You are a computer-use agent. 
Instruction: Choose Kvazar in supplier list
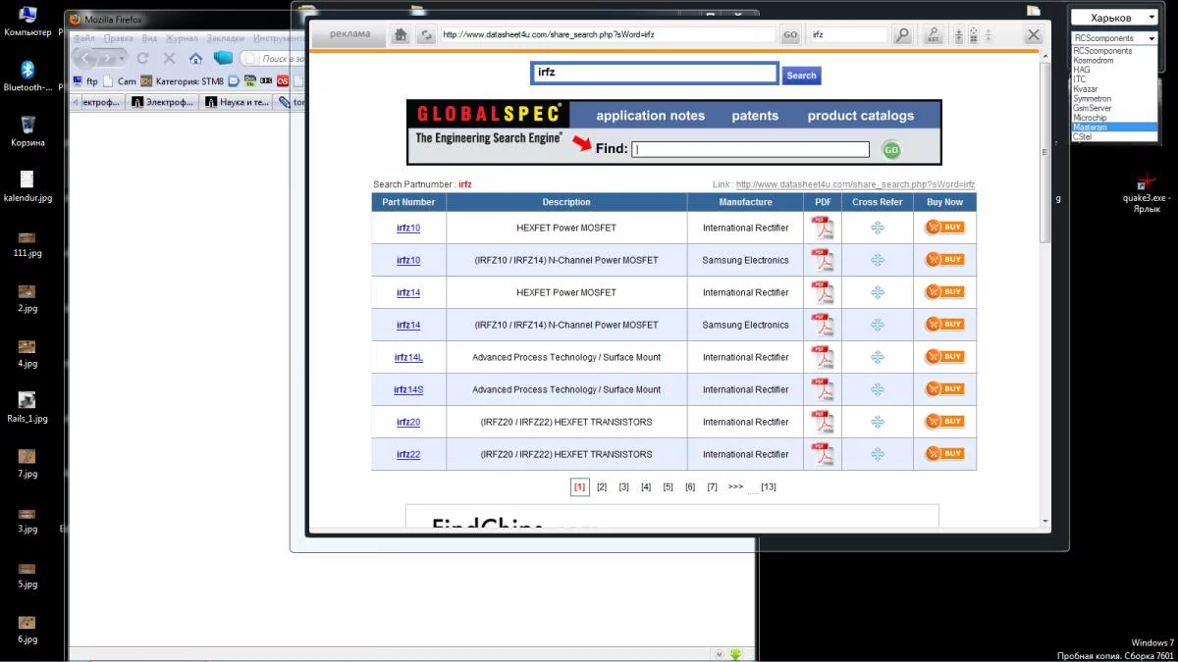pos(1115,88)
